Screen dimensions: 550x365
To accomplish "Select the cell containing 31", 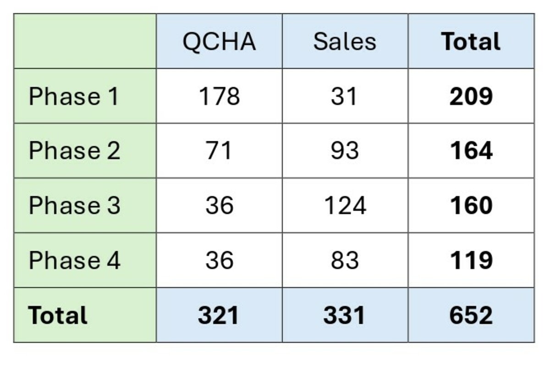I will tap(345, 96).
